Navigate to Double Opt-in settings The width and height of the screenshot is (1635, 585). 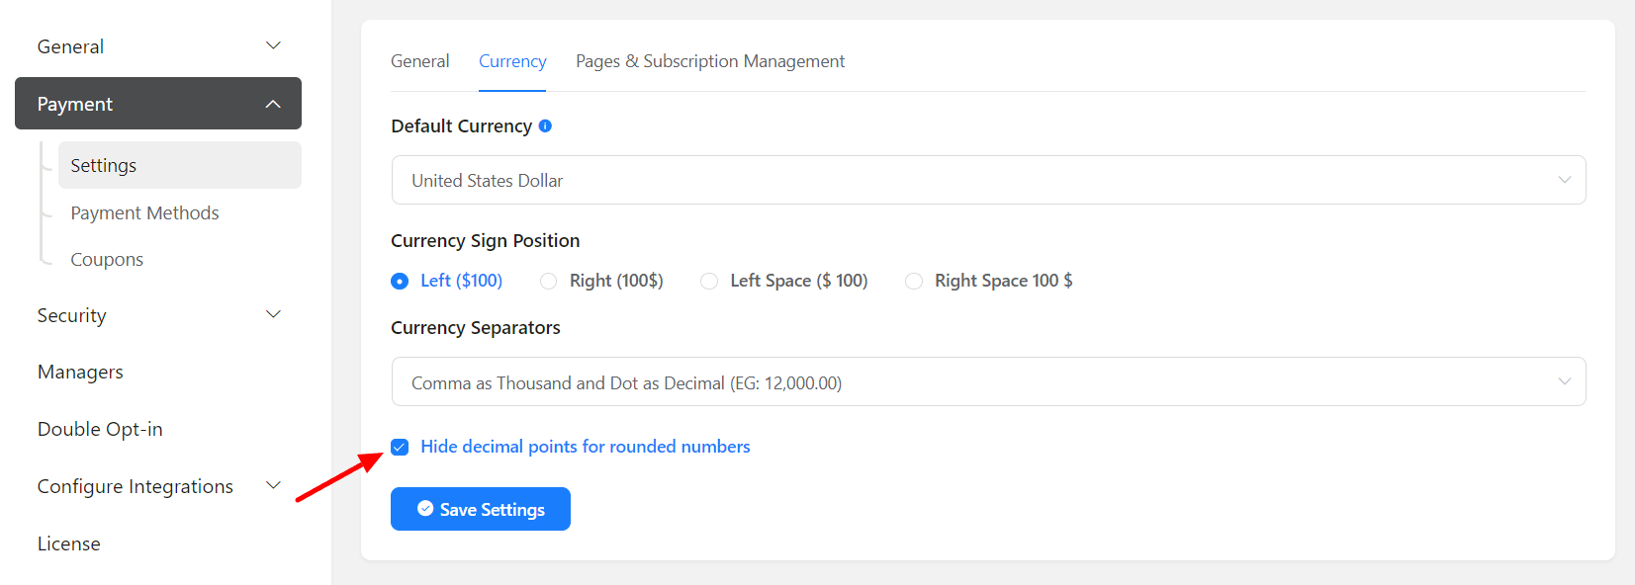(100, 429)
